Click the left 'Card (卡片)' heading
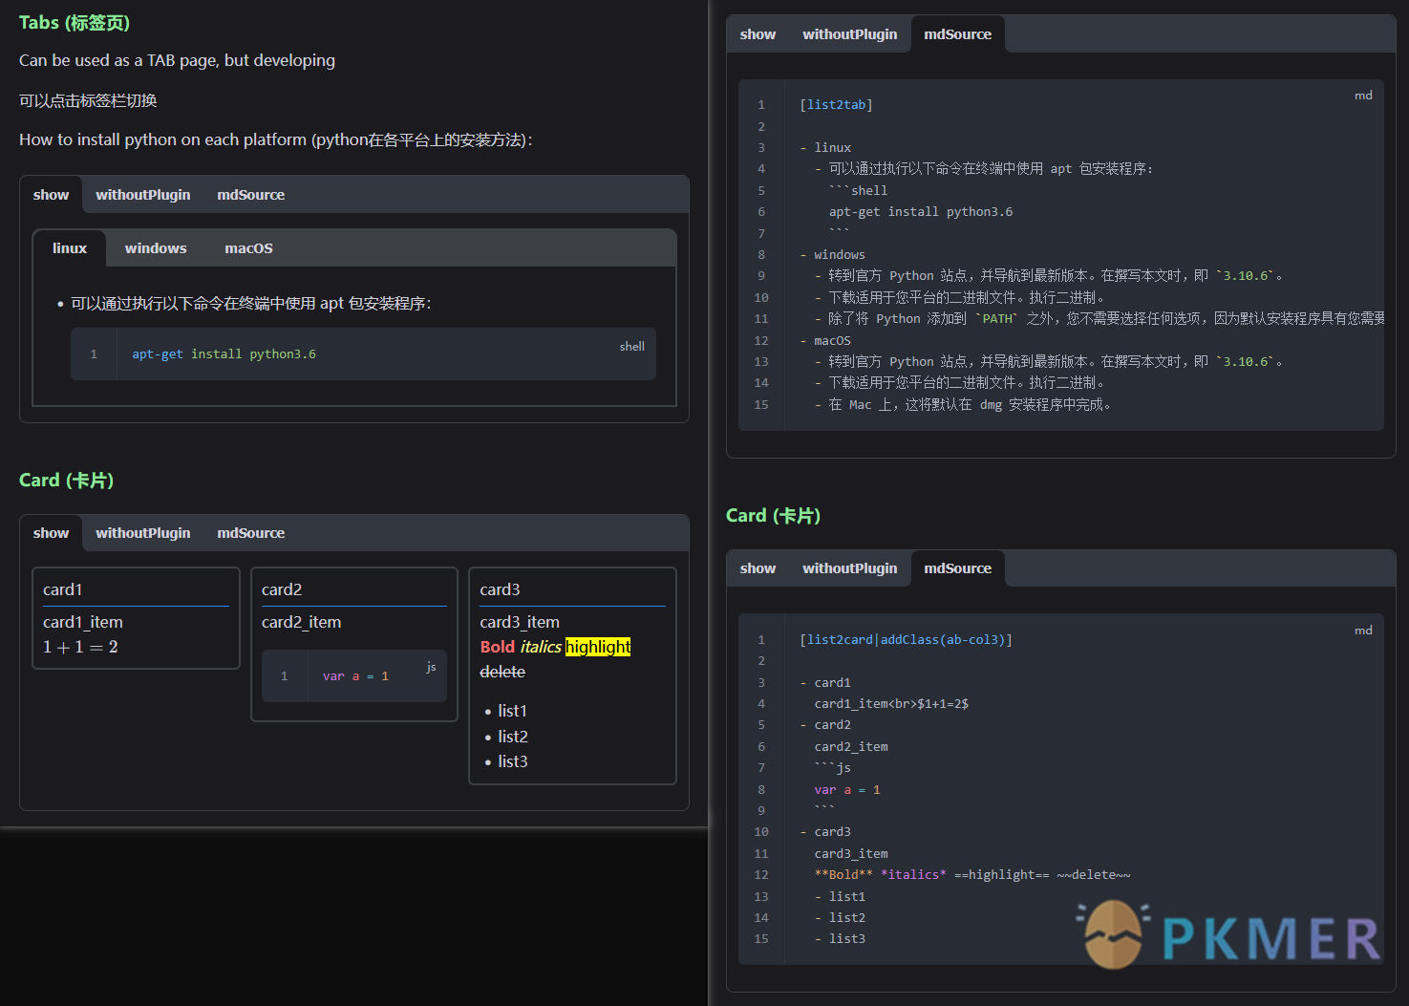Viewport: 1409px width, 1006px height. coord(66,481)
